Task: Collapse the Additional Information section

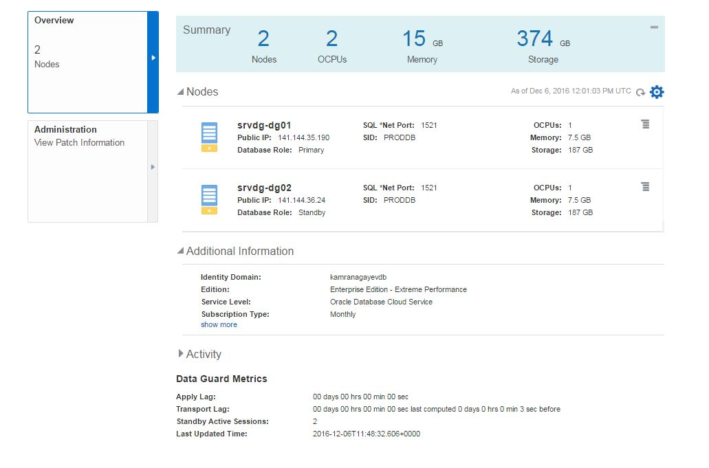Action: click(181, 252)
